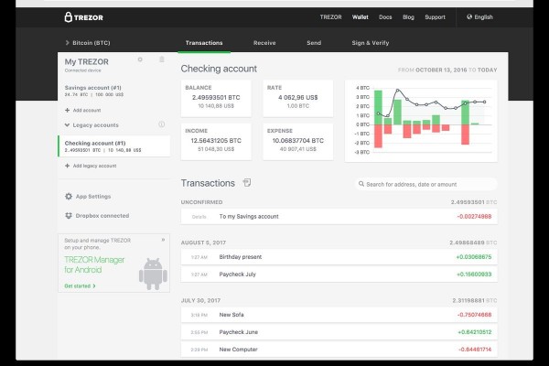Click the New Computer transaction
This screenshot has width=549, height=366.
coord(339,350)
